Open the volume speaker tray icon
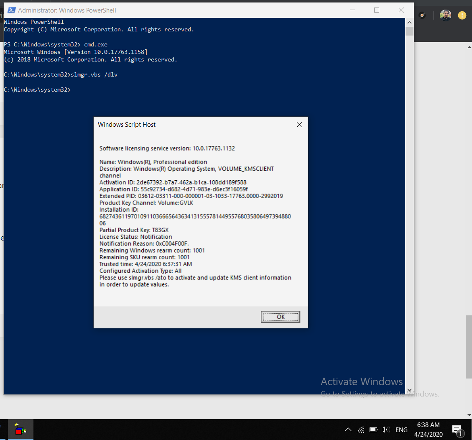472x440 pixels. 385,430
